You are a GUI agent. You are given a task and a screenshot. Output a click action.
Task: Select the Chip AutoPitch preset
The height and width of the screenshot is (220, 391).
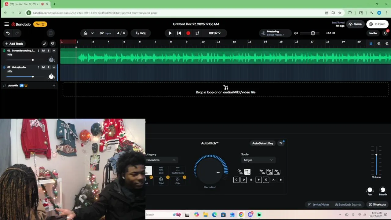pos(177,181)
